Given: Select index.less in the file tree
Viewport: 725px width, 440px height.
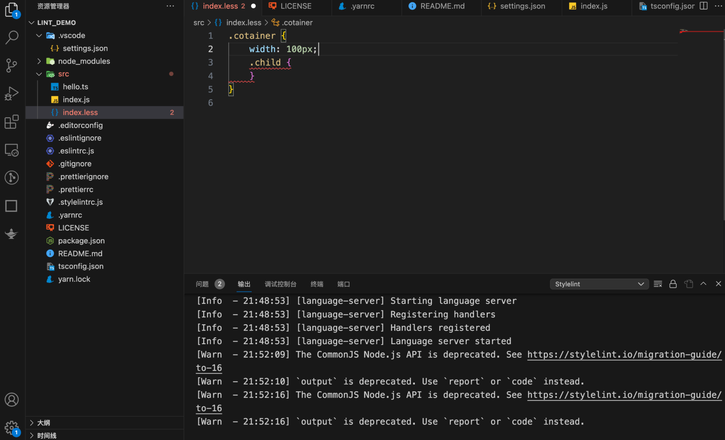Looking at the screenshot, I should coord(105,112).
